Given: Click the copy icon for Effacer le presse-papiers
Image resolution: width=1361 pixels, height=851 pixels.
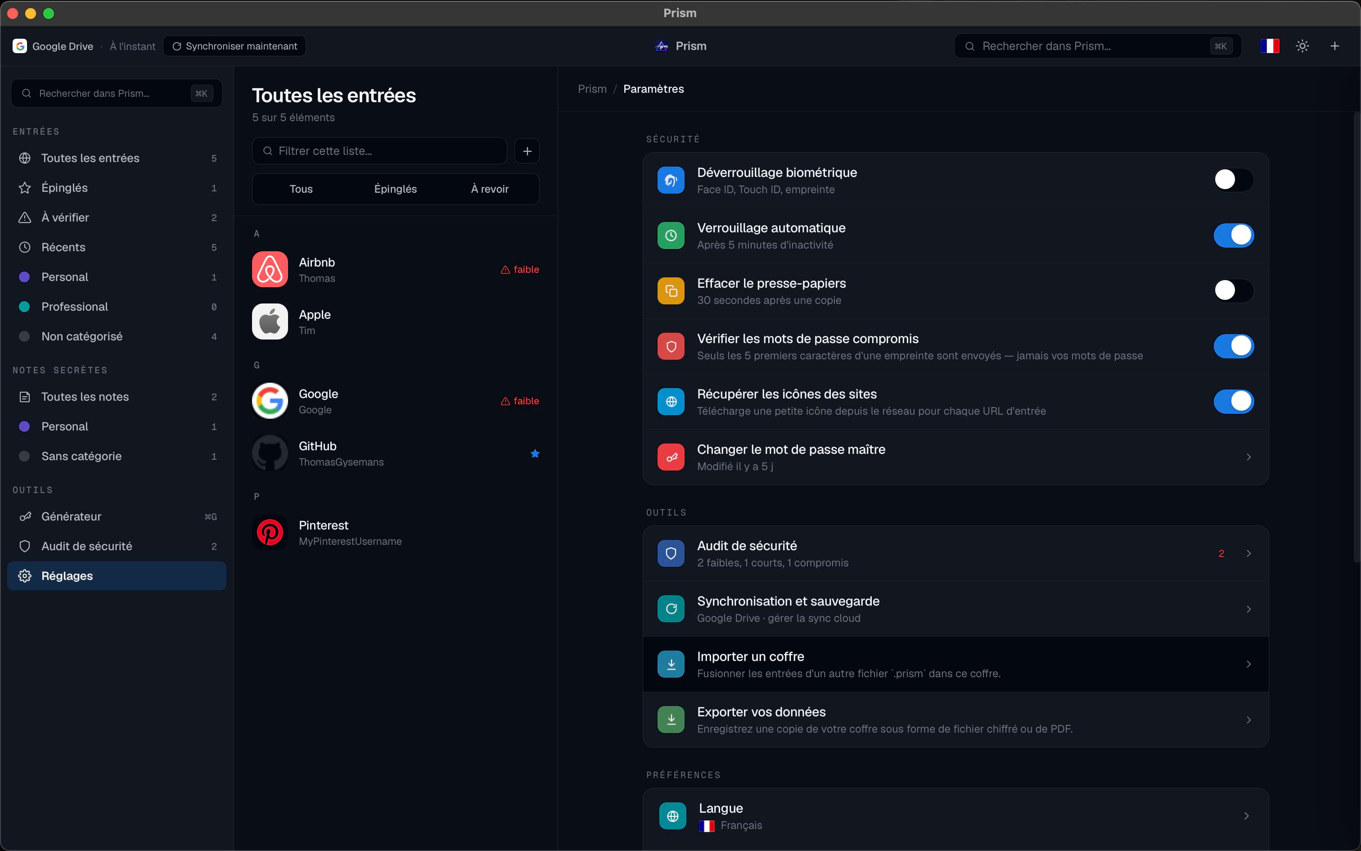Looking at the screenshot, I should pyautogui.click(x=671, y=291).
